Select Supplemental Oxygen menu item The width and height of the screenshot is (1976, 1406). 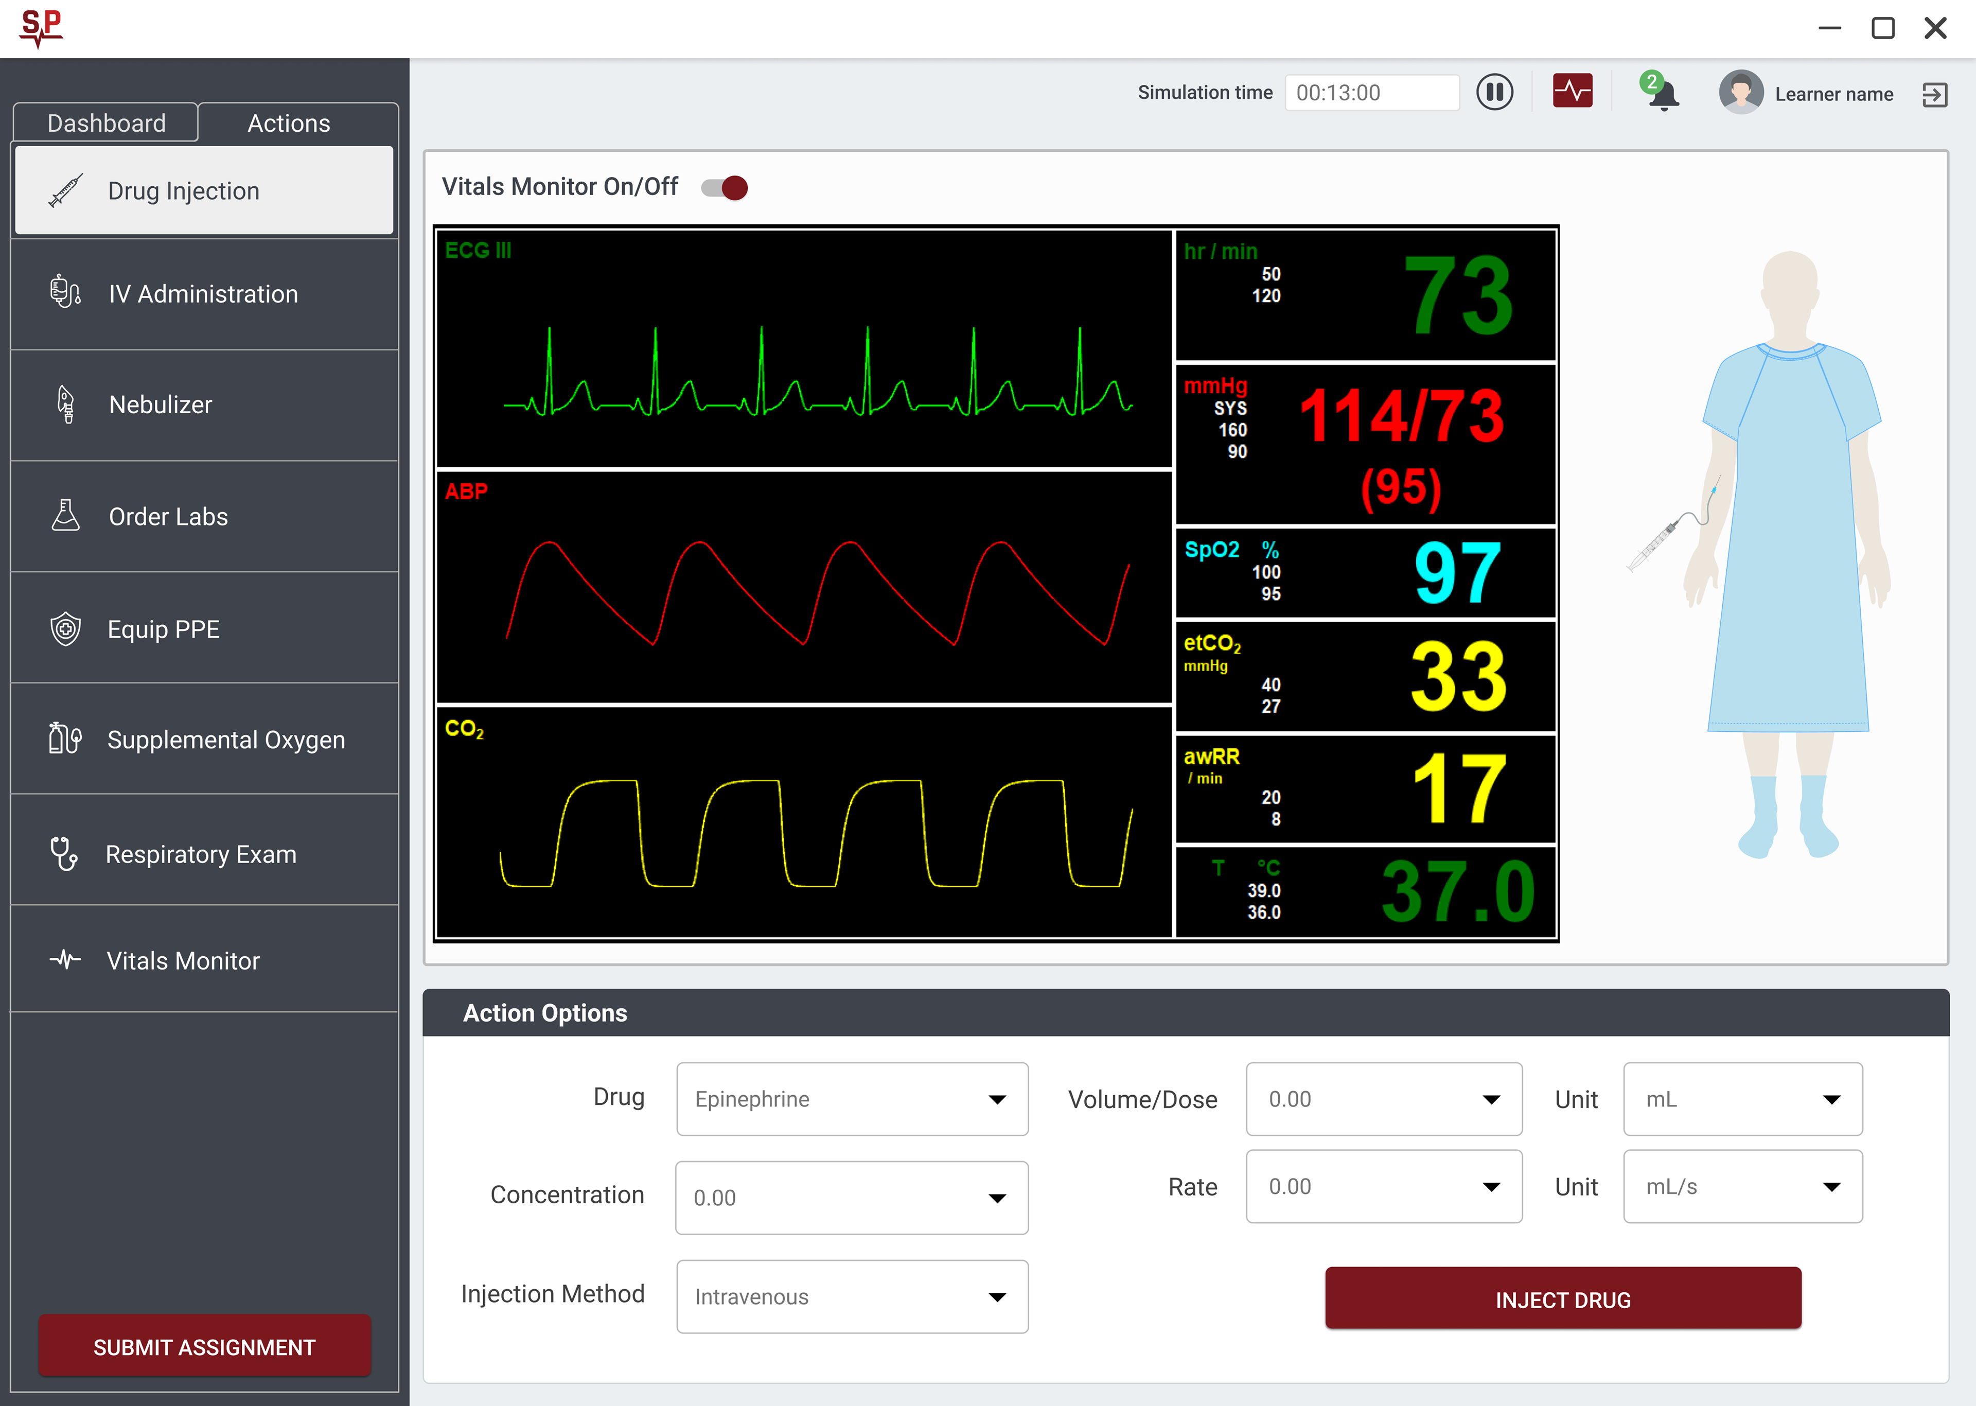204,740
